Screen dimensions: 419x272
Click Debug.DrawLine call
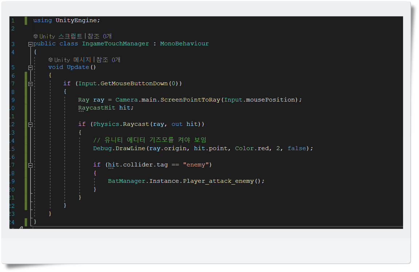[119, 148]
